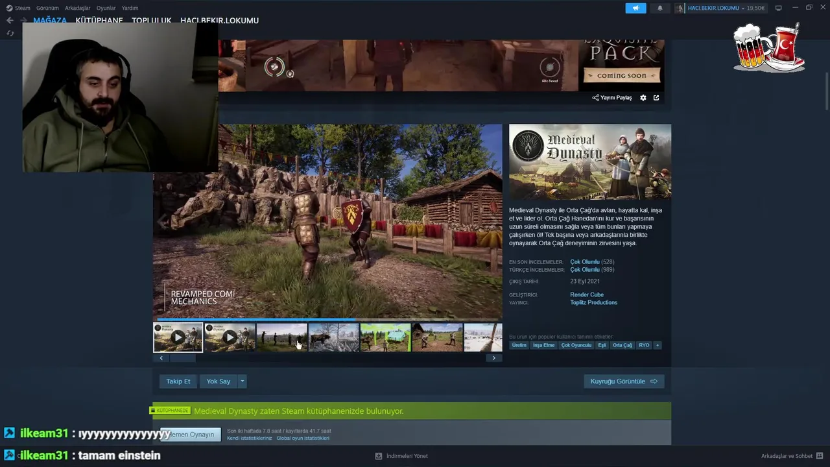The image size is (830, 467).
Task: Select the RYO tag
Action: (x=644, y=345)
